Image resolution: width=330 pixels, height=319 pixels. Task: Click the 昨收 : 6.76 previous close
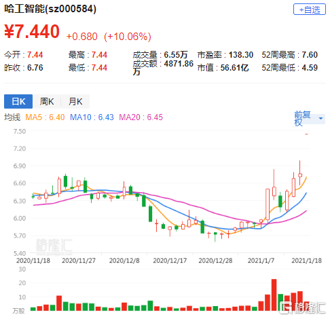click(24, 68)
